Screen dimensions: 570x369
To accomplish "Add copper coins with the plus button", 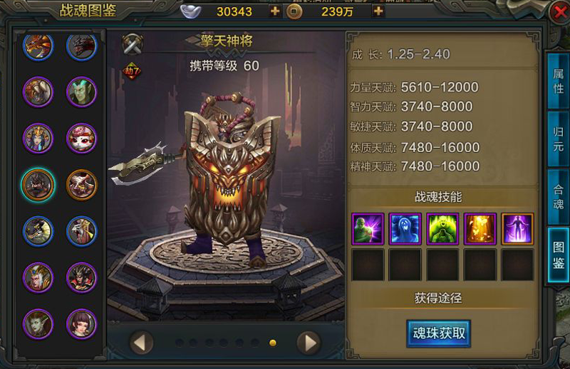I will pyautogui.click(x=378, y=11).
